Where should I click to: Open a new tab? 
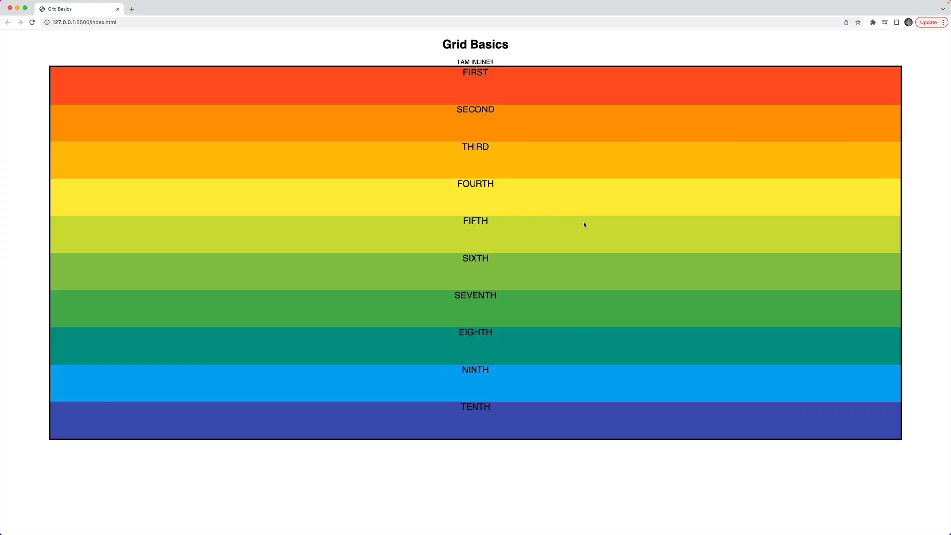(x=132, y=9)
